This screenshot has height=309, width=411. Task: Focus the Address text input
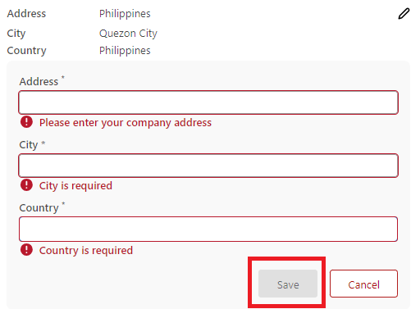click(208, 102)
